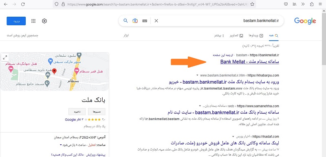The height and width of the screenshot is (157, 326).
Task: Go back to the previous page
Action: pyautogui.click(x=6, y=4)
